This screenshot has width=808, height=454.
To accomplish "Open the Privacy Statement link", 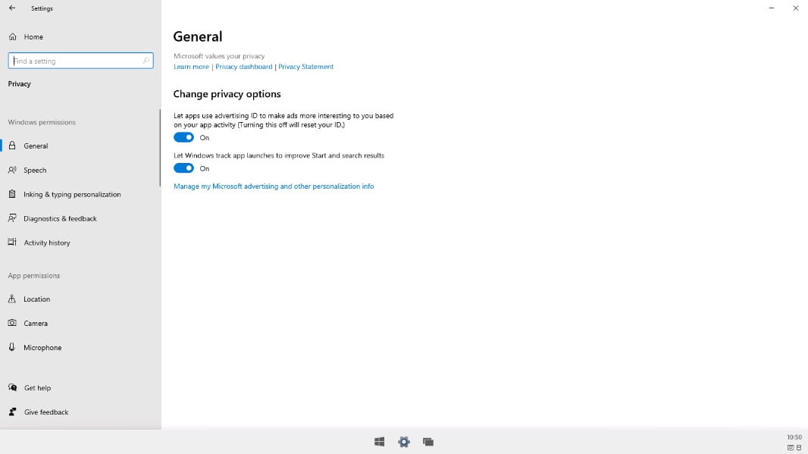I will (x=305, y=67).
